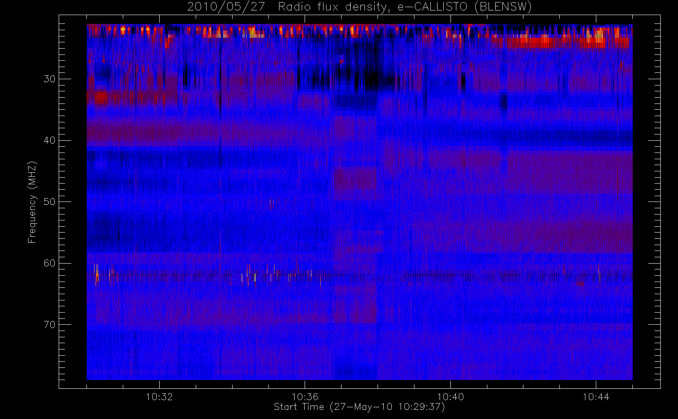678x419 pixels.
Task: Click the 10:32 time tick label
Action: (x=159, y=396)
